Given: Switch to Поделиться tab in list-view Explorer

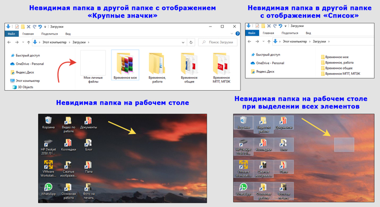Looking at the screenshot, I should pyautogui.click(x=290, y=33).
